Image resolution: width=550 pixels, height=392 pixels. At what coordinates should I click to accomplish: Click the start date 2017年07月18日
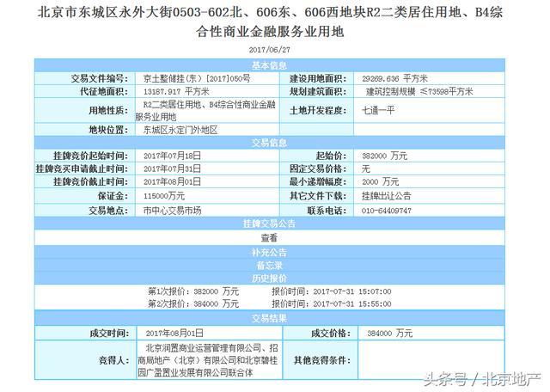pos(172,156)
